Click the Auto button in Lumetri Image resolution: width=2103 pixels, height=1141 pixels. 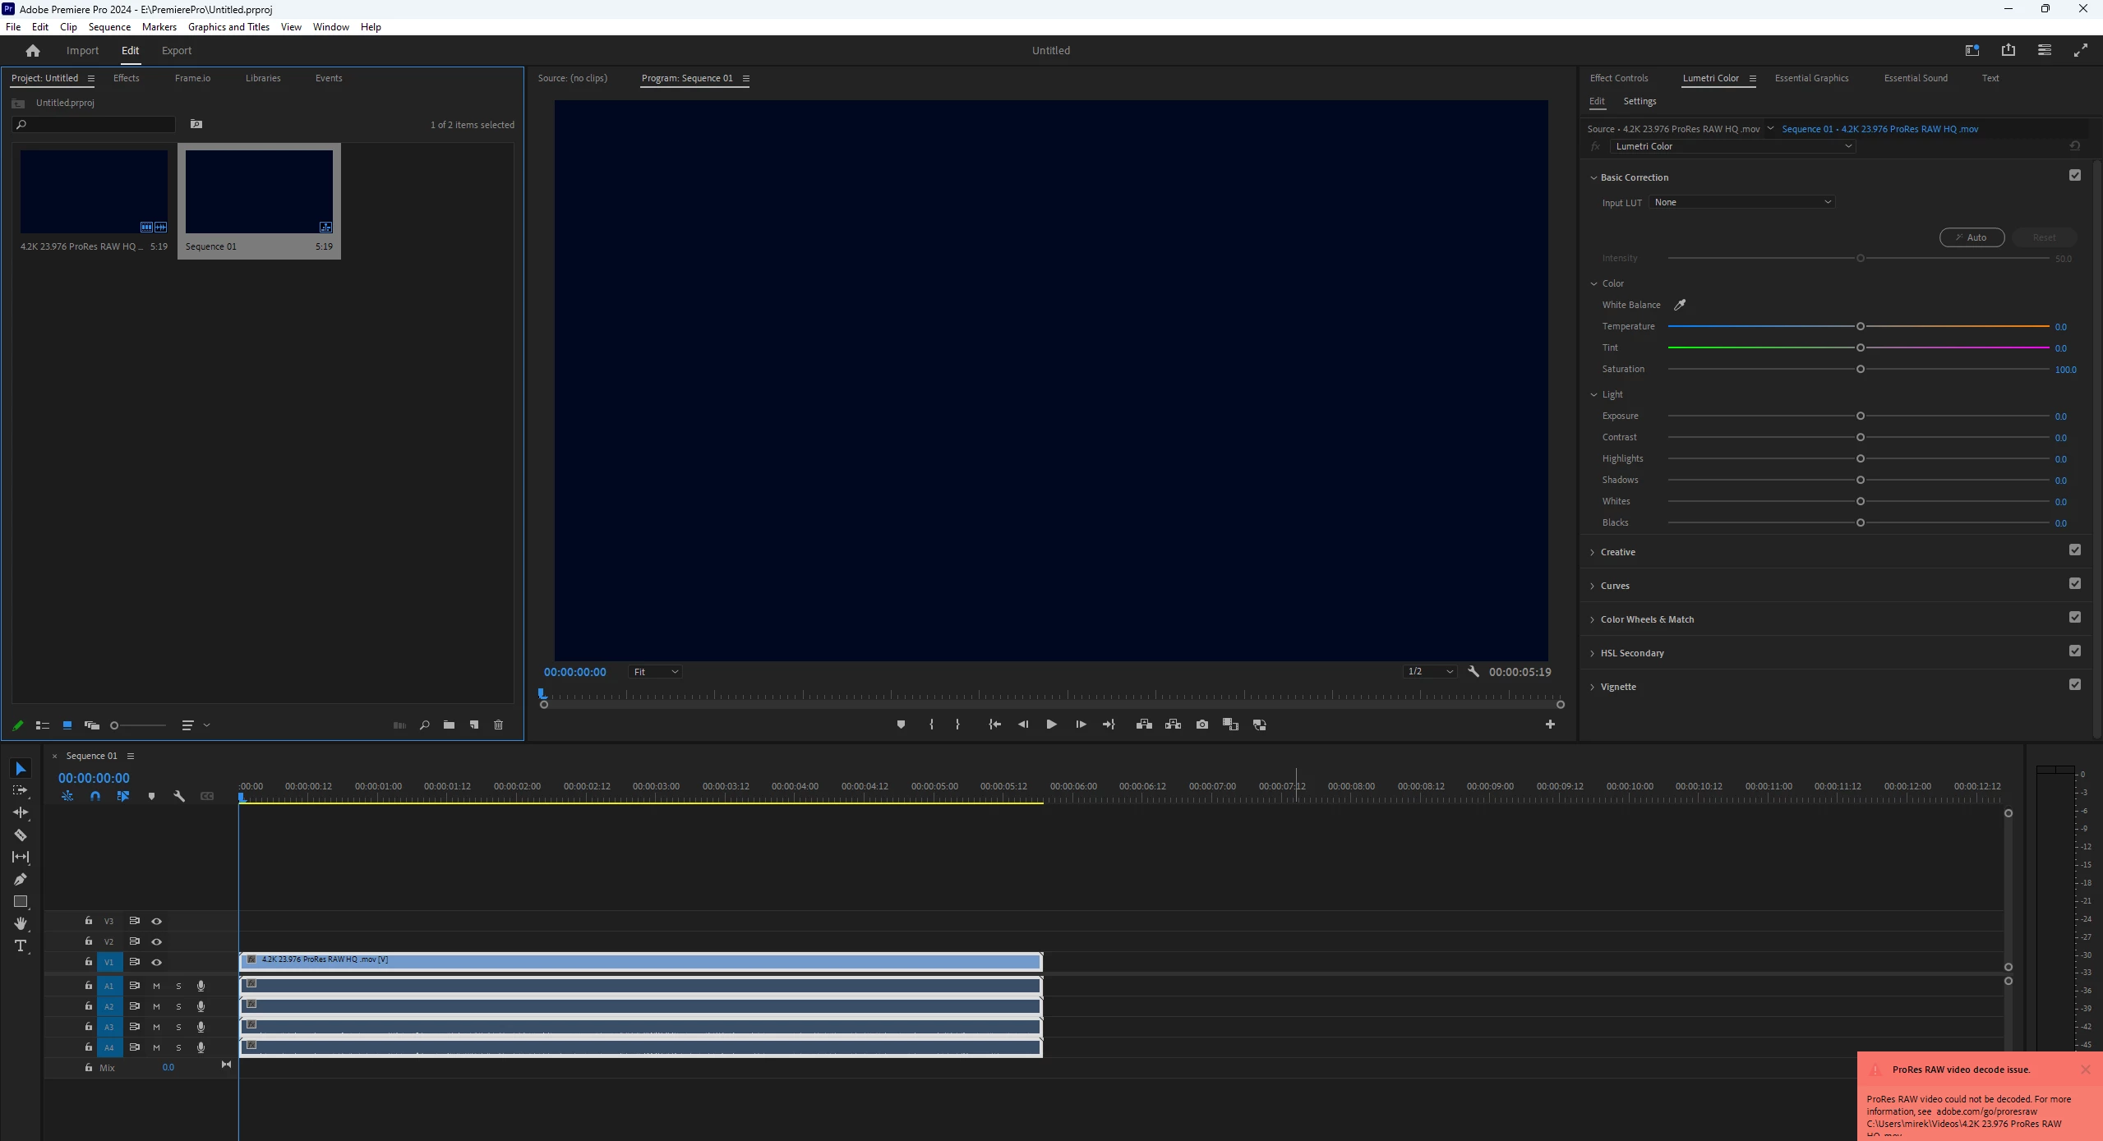coord(1971,237)
